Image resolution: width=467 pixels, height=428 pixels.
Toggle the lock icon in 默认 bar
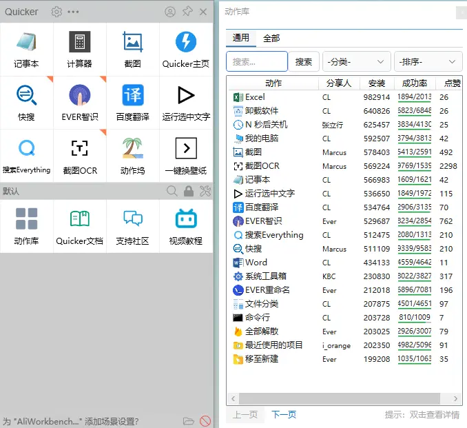point(189,191)
